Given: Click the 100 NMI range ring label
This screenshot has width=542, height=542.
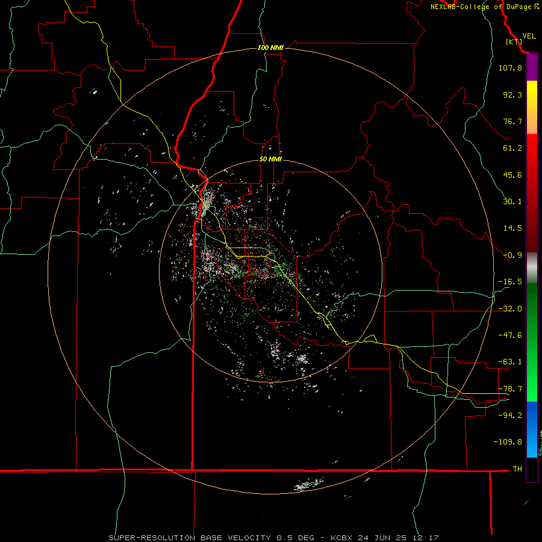Looking at the screenshot, I should click(270, 48).
